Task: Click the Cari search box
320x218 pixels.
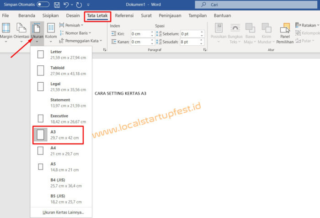Action: 256,5
